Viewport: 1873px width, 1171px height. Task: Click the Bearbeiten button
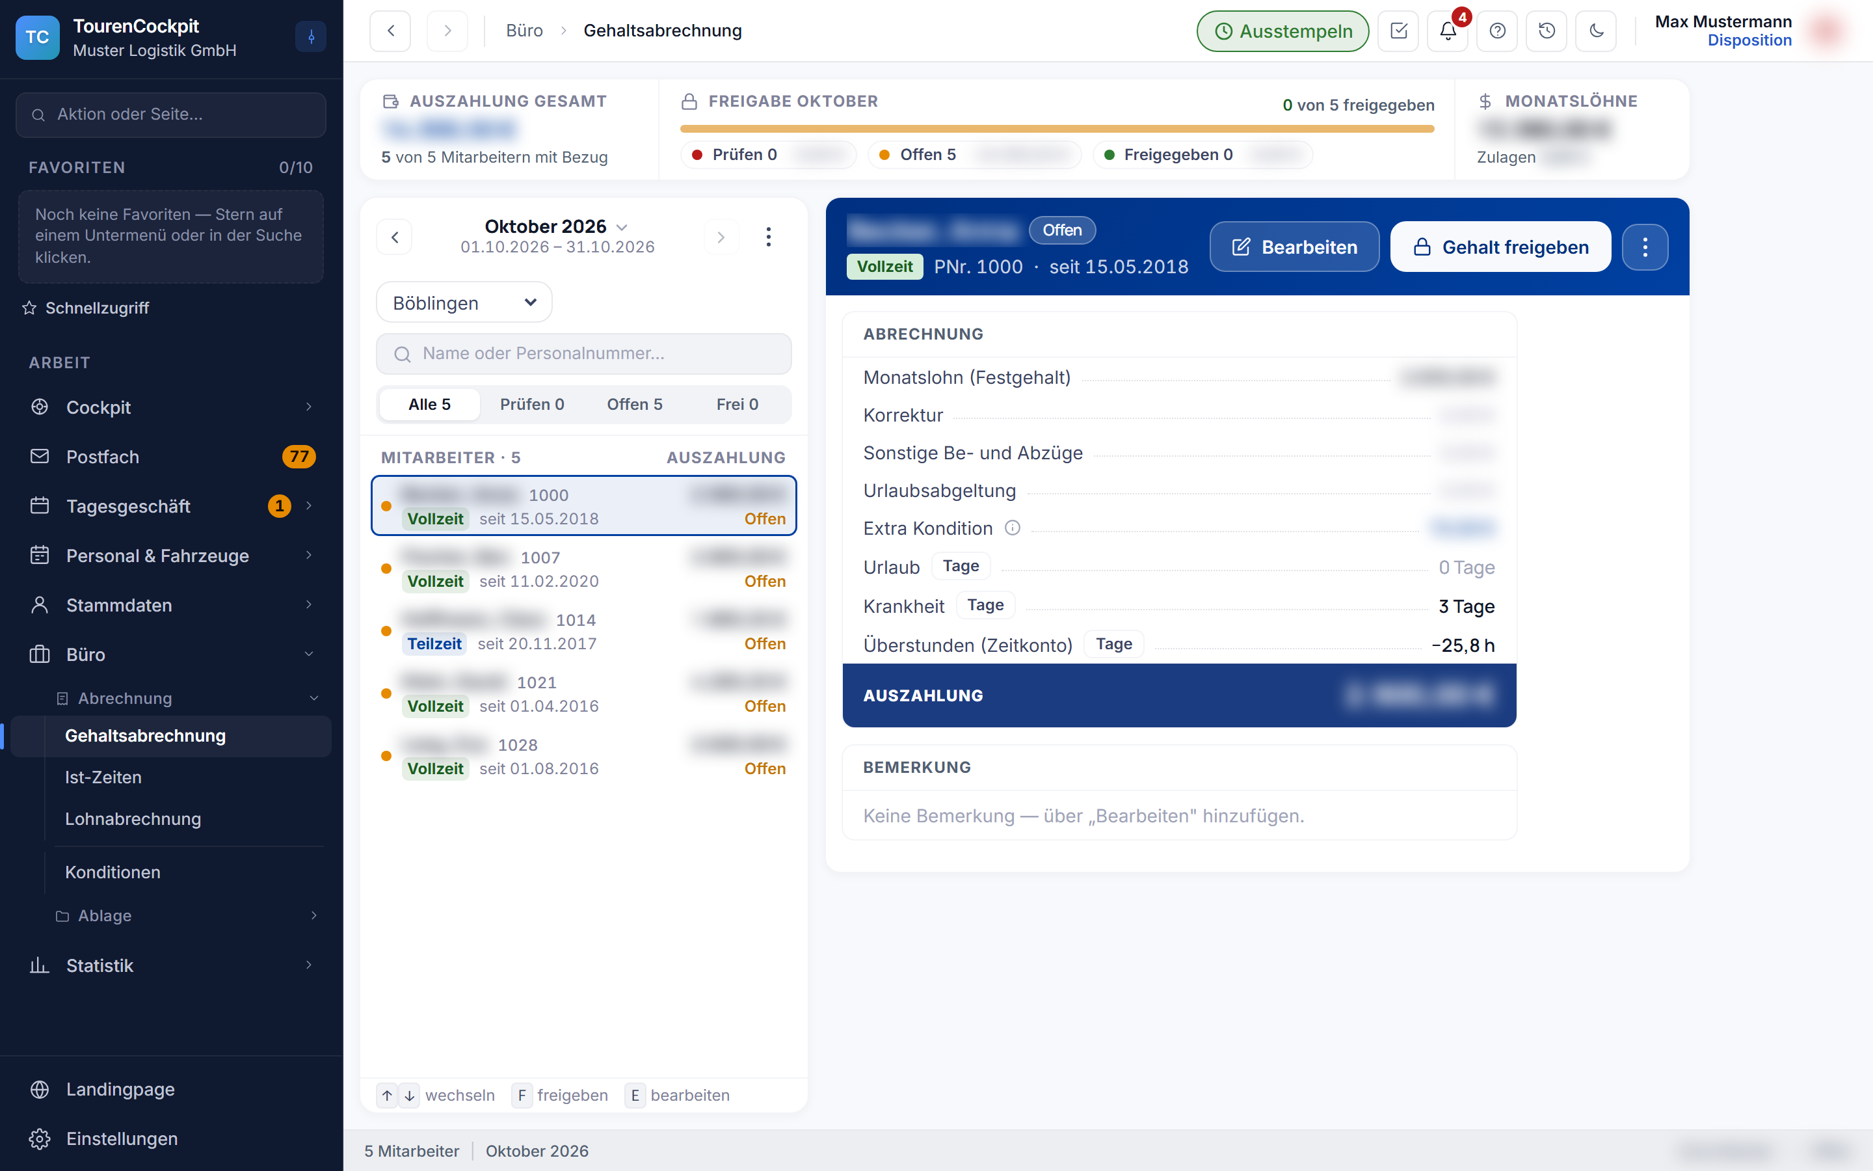point(1294,247)
